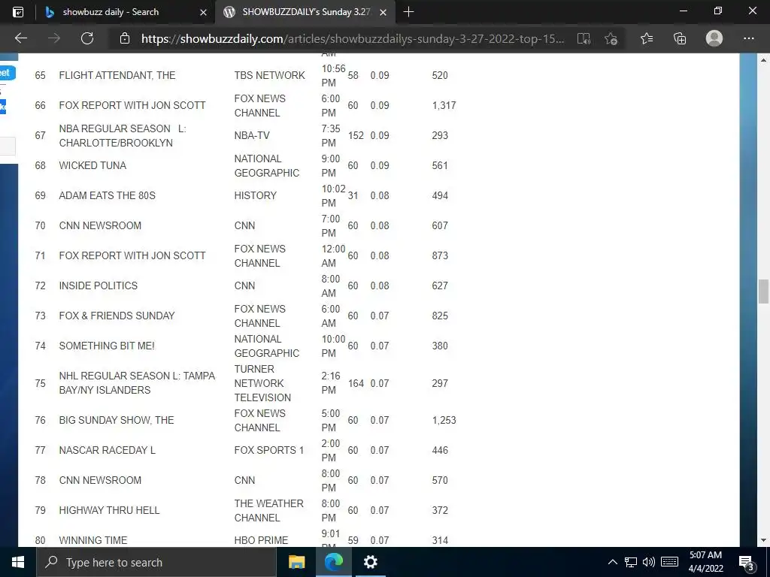Click the page scrollbar thumb
770x577 pixels.
tap(763, 292)
